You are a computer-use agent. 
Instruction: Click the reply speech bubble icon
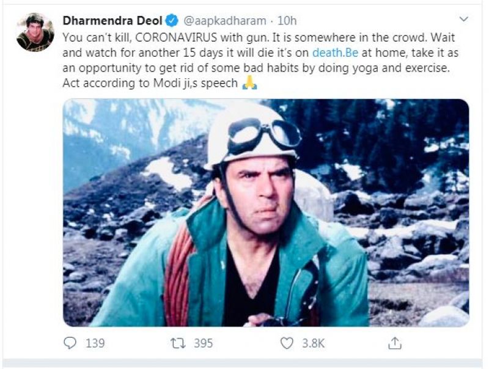pos(71,343)
